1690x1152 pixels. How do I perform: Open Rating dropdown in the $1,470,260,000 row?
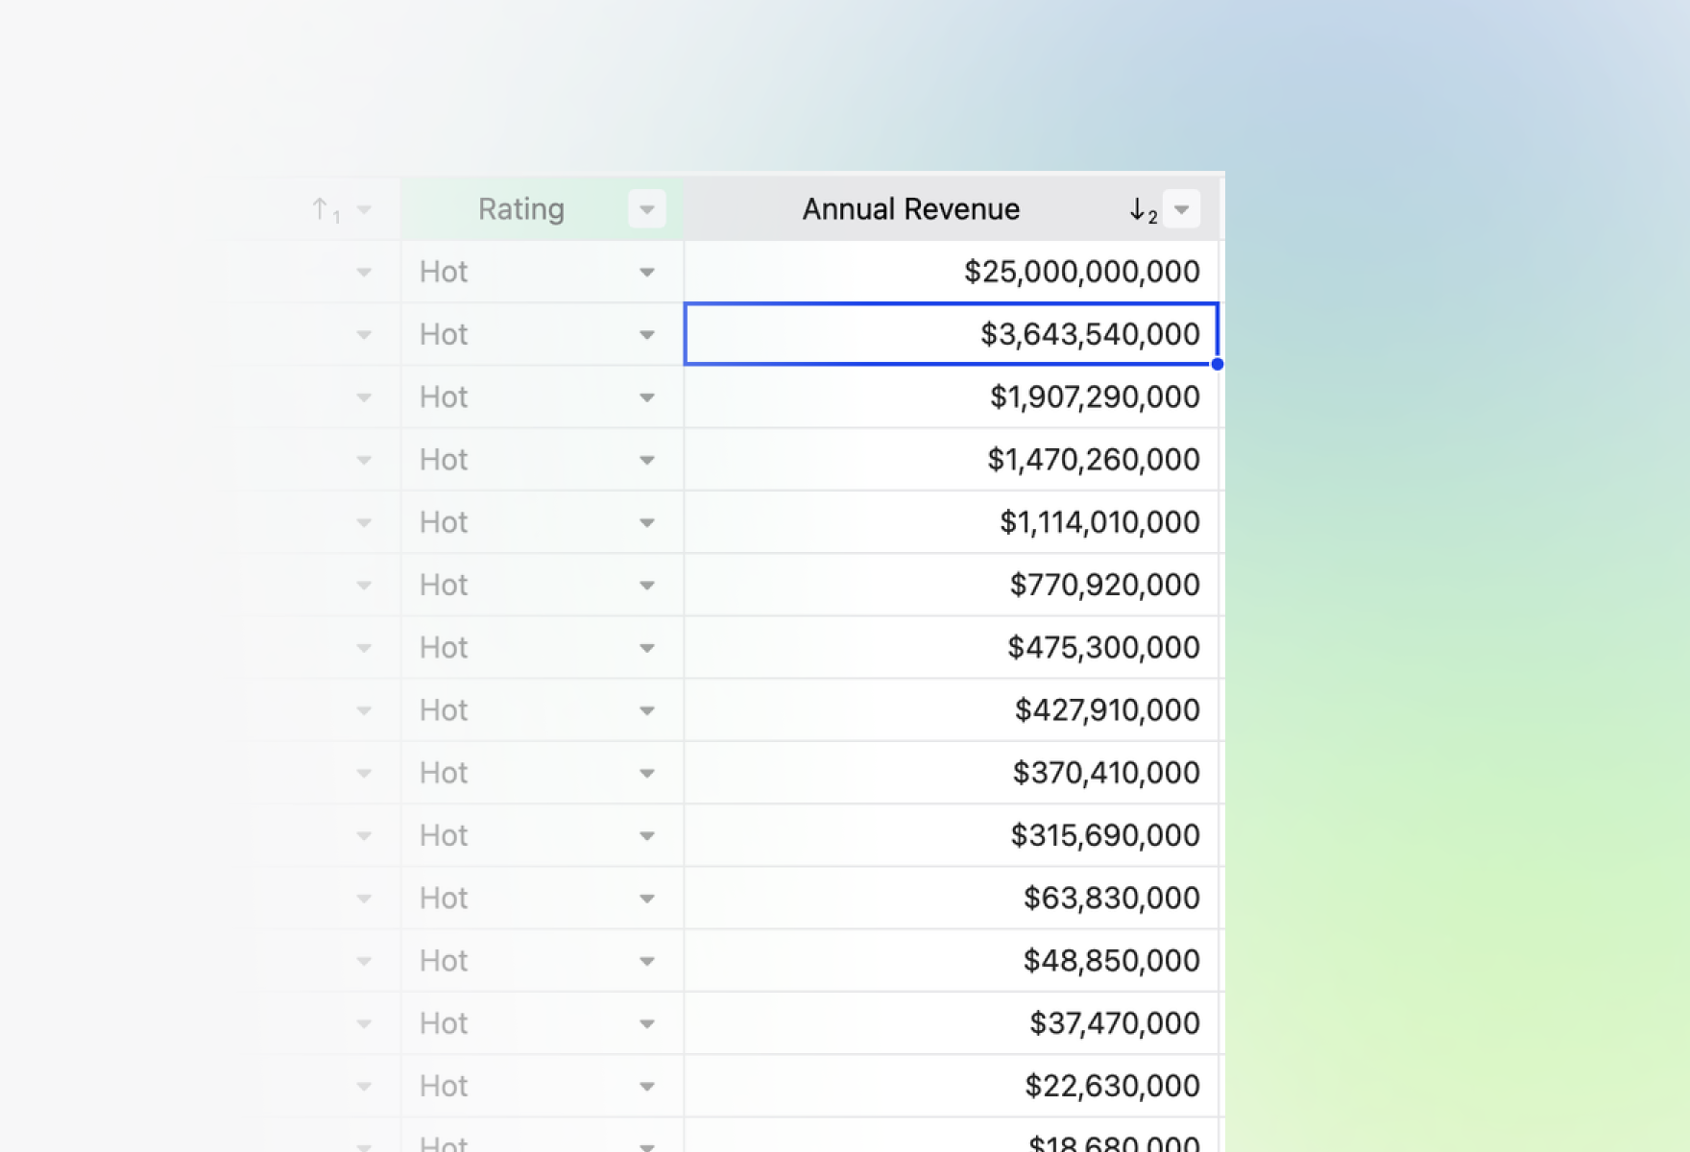[647, 460]
